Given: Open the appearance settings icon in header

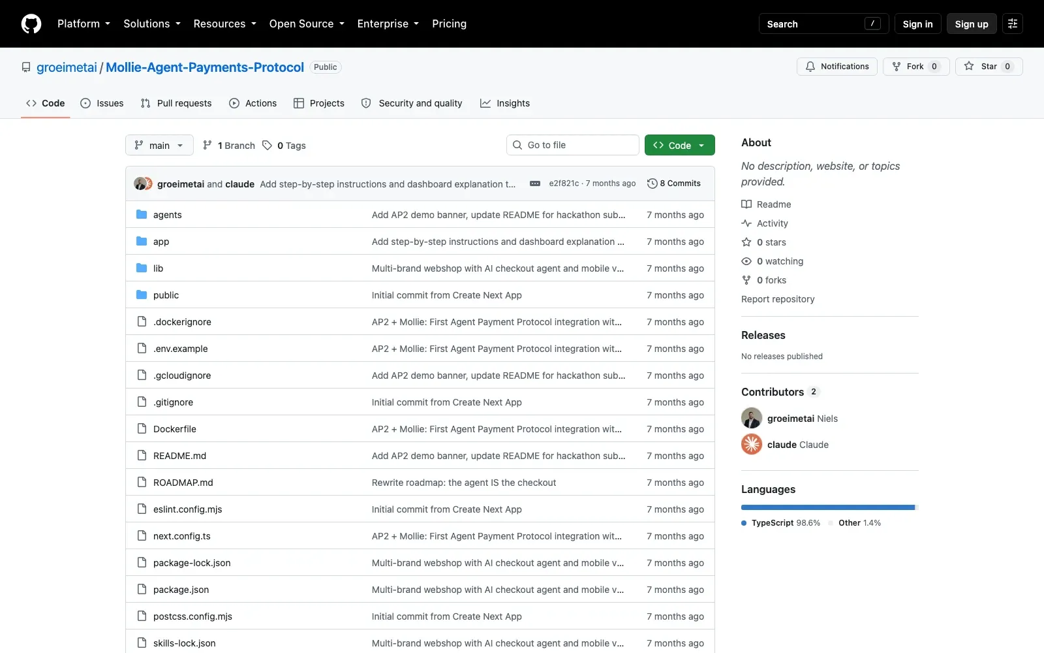Looking at the screenshot, I should coord(1013,24).
